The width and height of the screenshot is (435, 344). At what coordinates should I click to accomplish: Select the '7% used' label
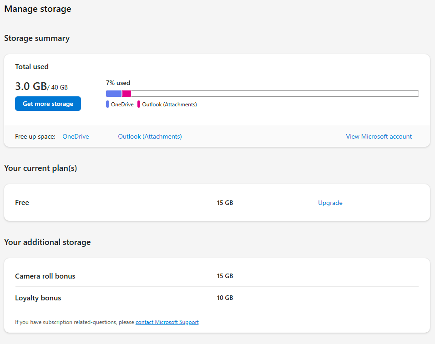118,83
